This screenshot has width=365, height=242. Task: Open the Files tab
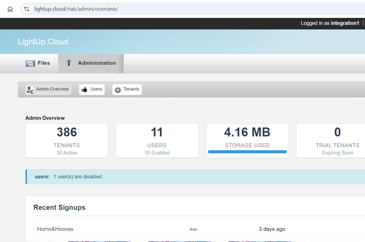tap(38, 63)
